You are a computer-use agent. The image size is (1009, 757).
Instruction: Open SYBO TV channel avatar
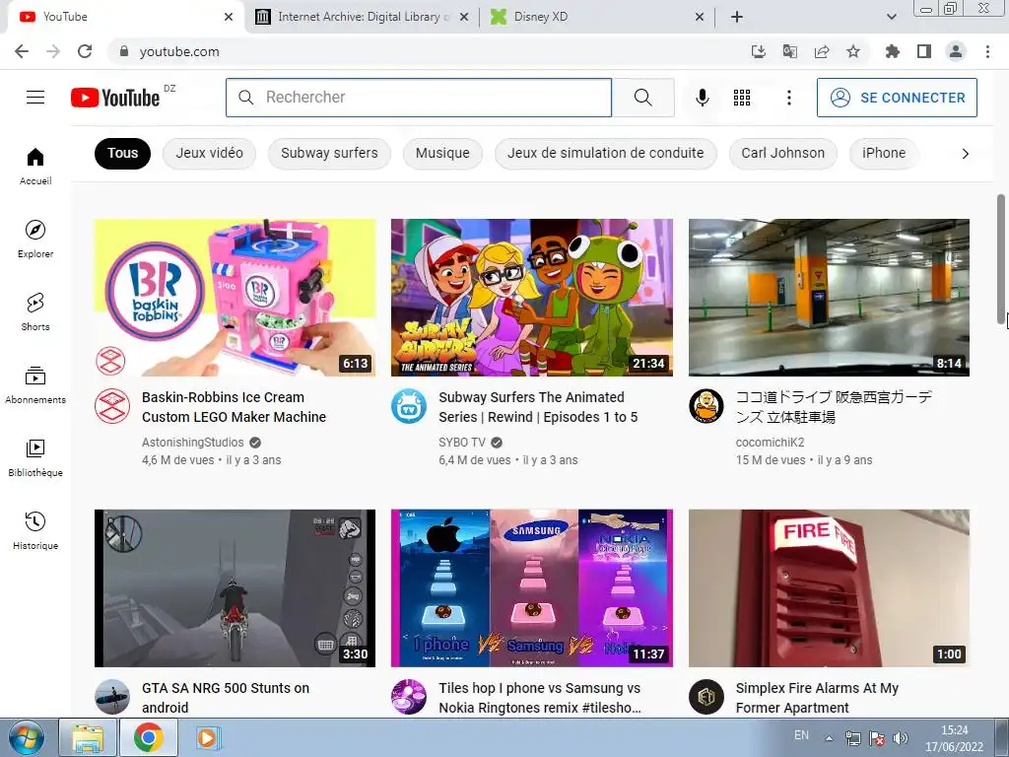[x=409, y=406]
